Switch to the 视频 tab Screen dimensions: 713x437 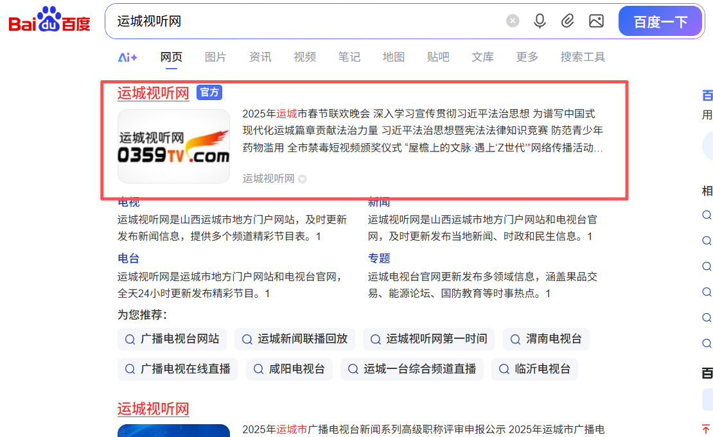click(x=304, y=57)
